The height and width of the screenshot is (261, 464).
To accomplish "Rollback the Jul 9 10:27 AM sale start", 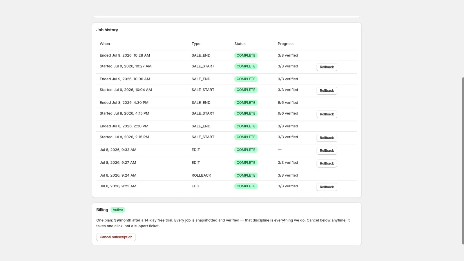I will (327, 67).
